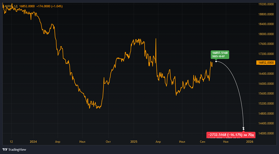Select the forecast arrow endpoint marker

click(x=243, y=129)
